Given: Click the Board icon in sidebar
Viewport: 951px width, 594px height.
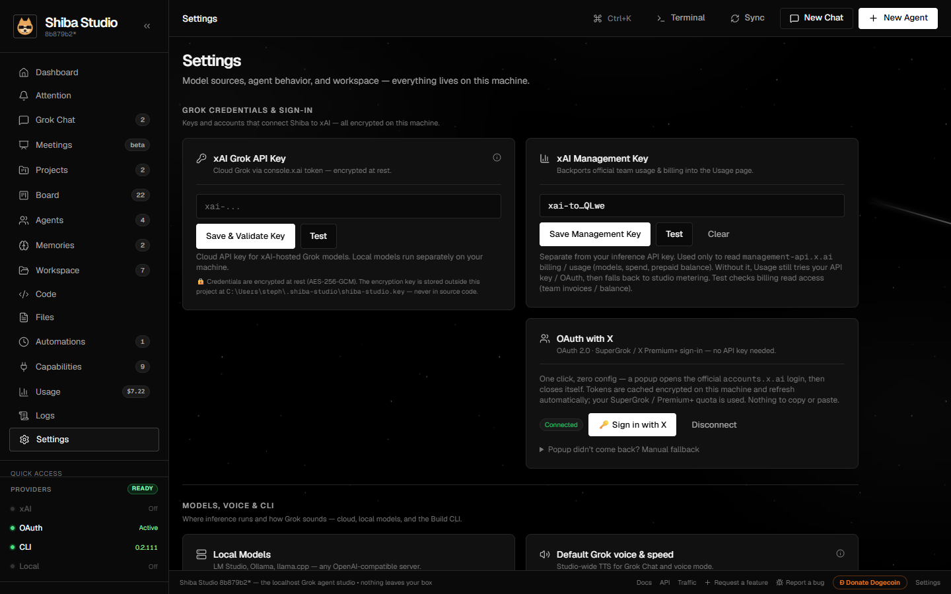Looking at the screenshot, I should click(x=24, y=195).
